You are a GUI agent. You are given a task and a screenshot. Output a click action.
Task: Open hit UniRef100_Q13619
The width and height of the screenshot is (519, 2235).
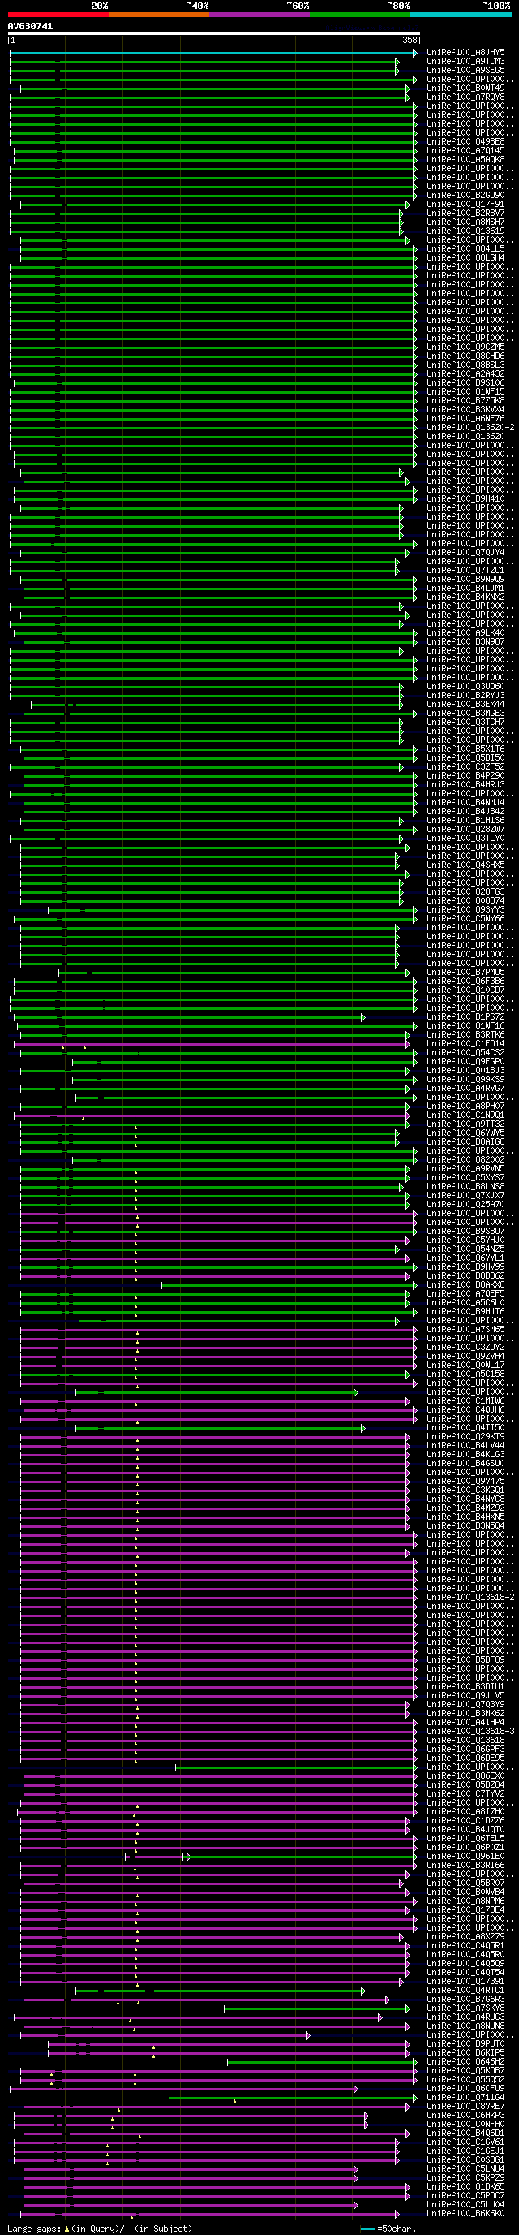click(465, 231)
